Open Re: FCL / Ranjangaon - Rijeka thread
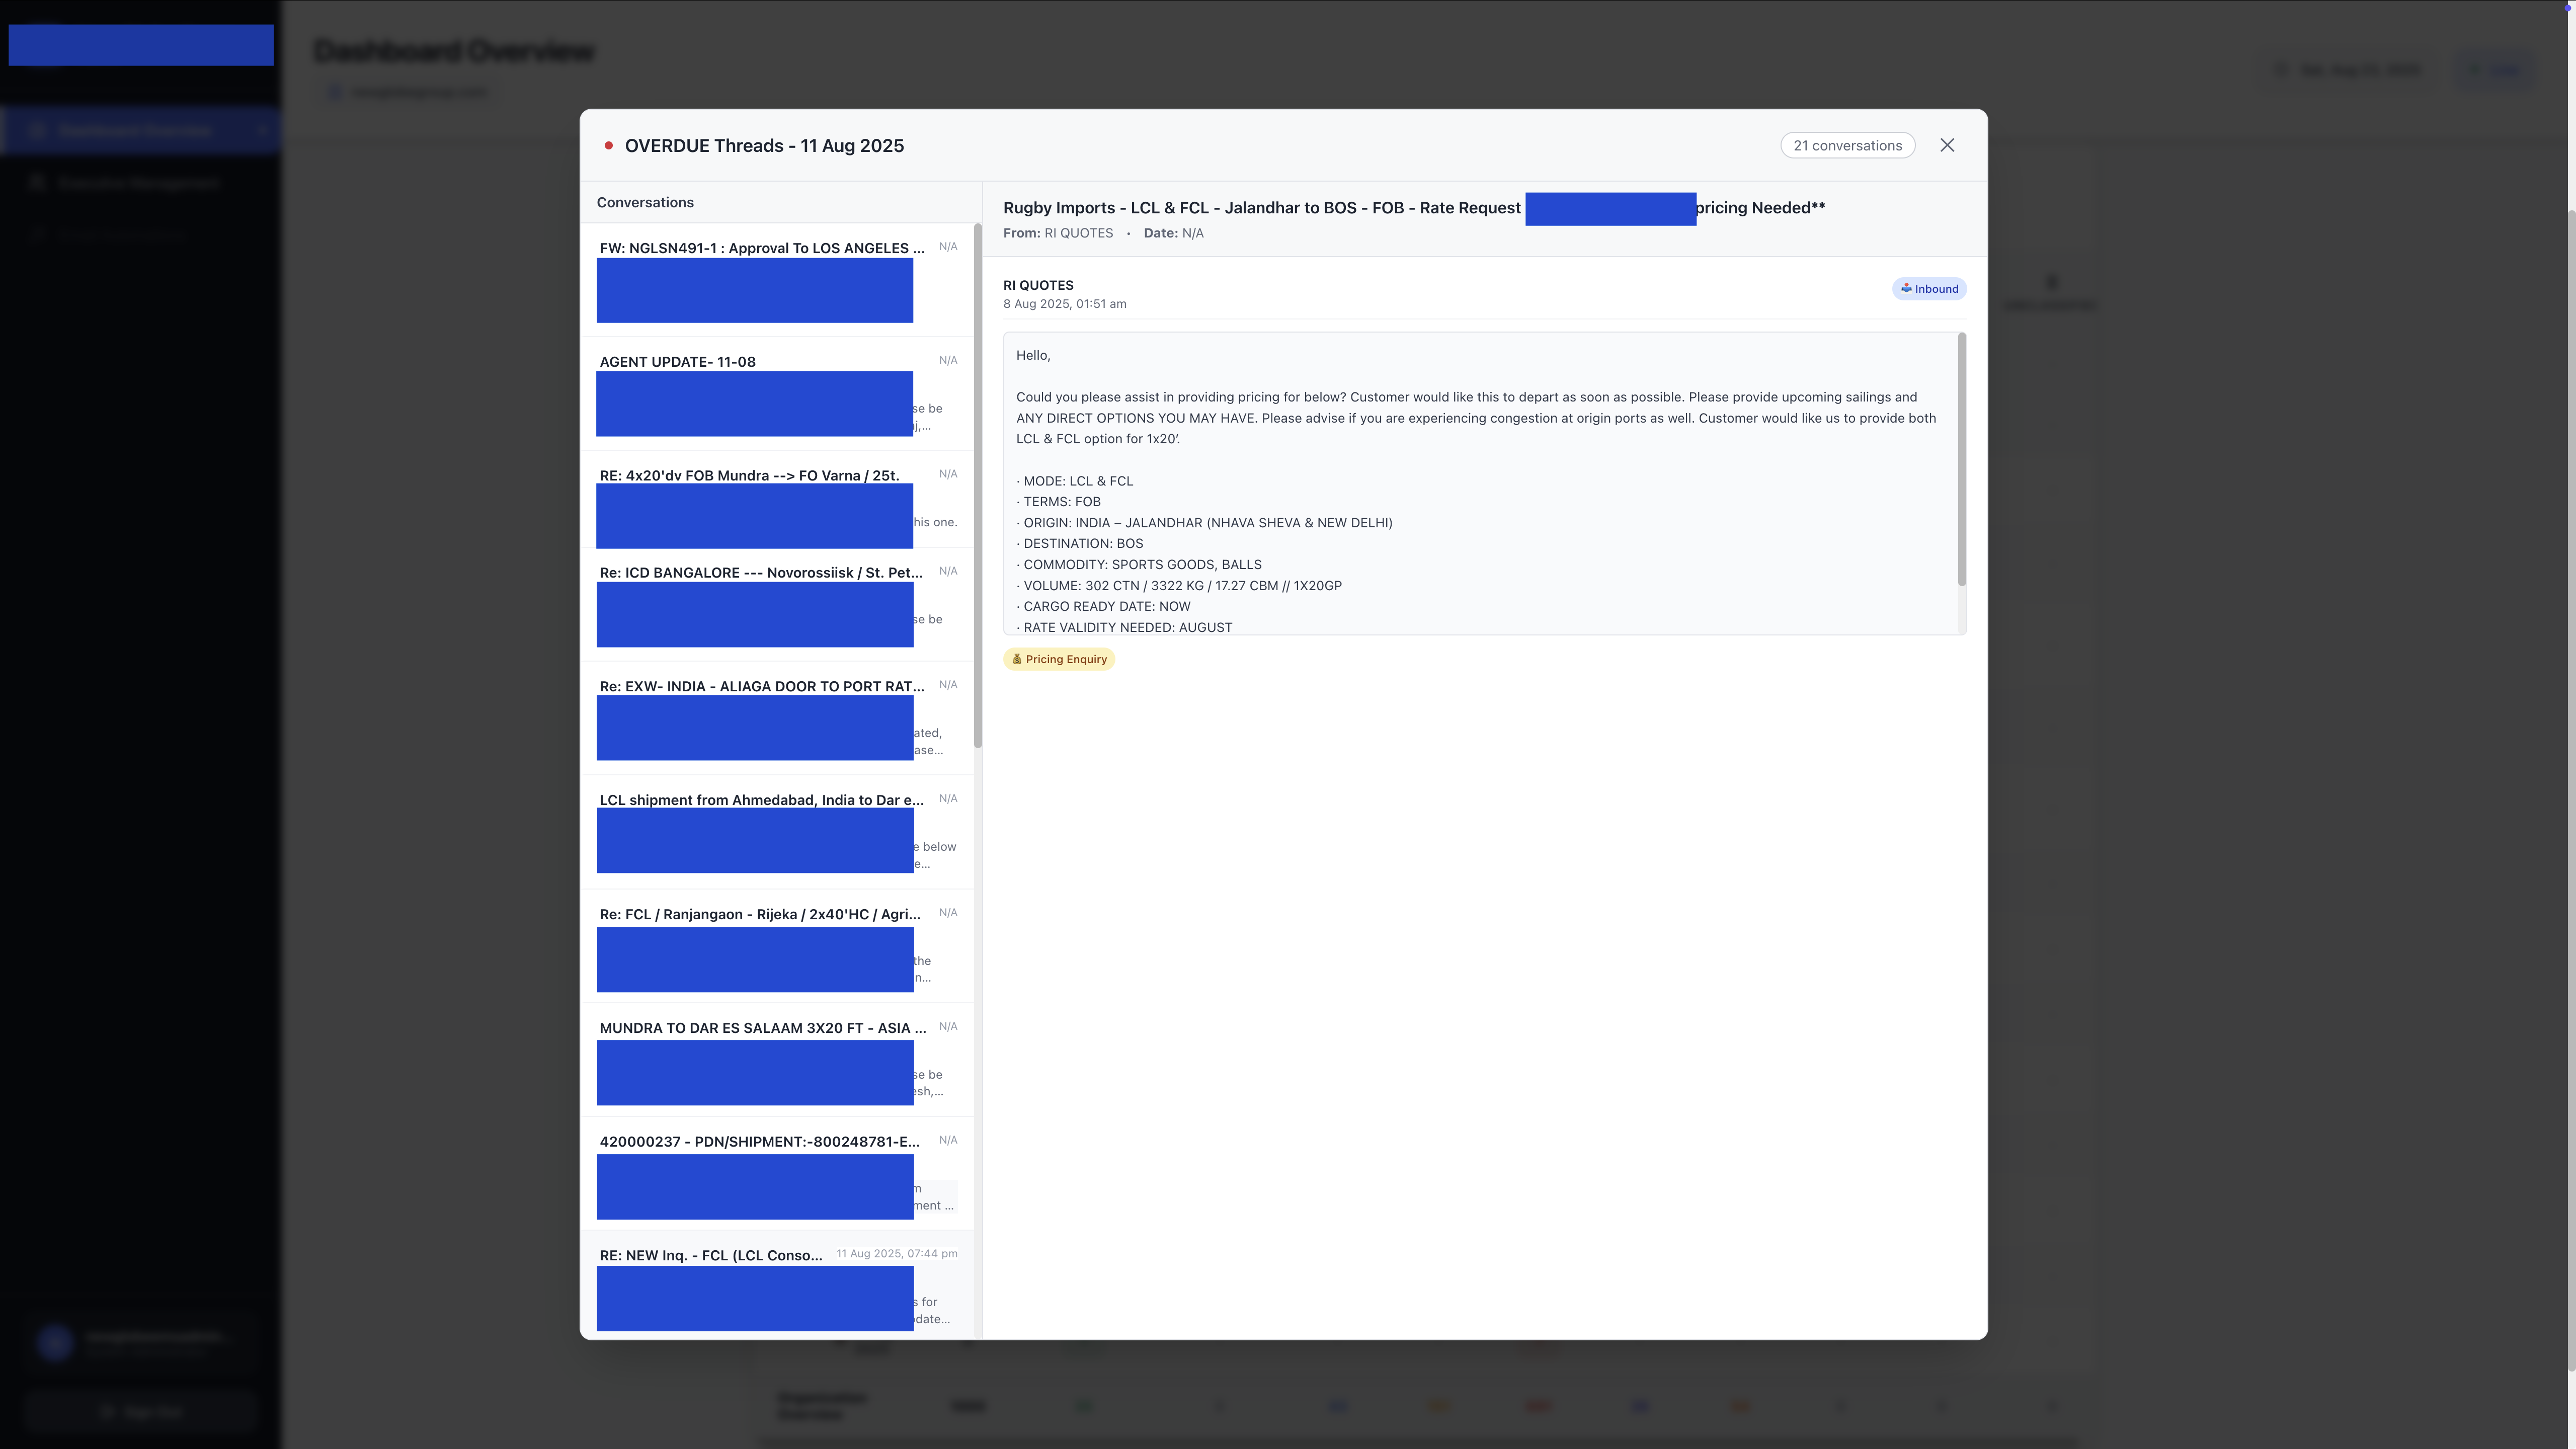This screenshot has width=2576, height=1449. coord(759,914)
